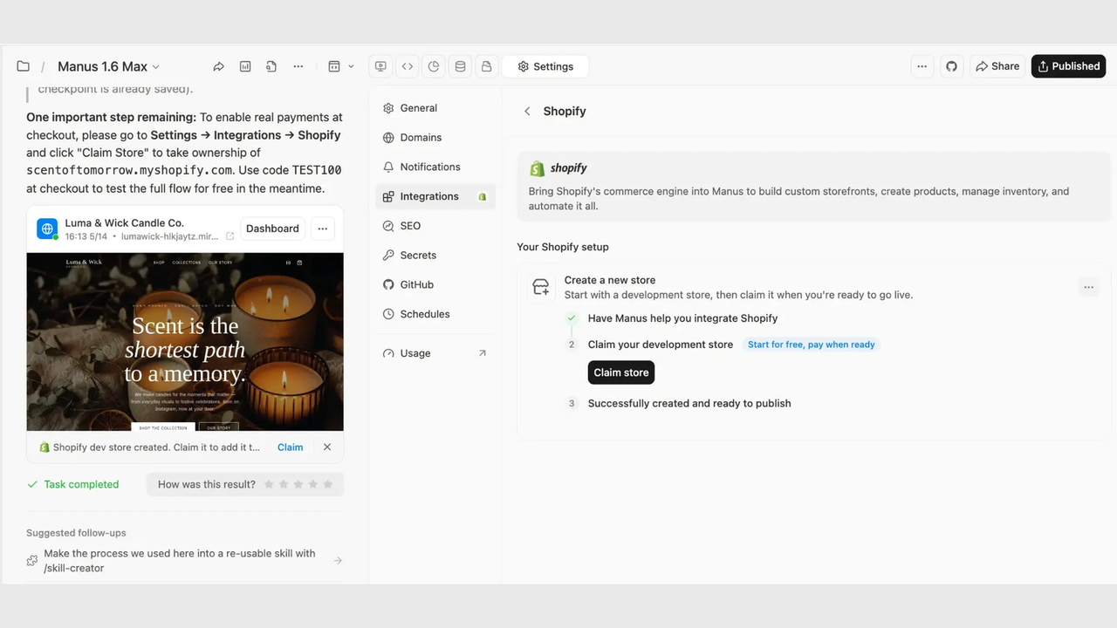Open Notifications settings
Screen dimensions: 1117x628
pyautogui.click(x=435, y=167)
